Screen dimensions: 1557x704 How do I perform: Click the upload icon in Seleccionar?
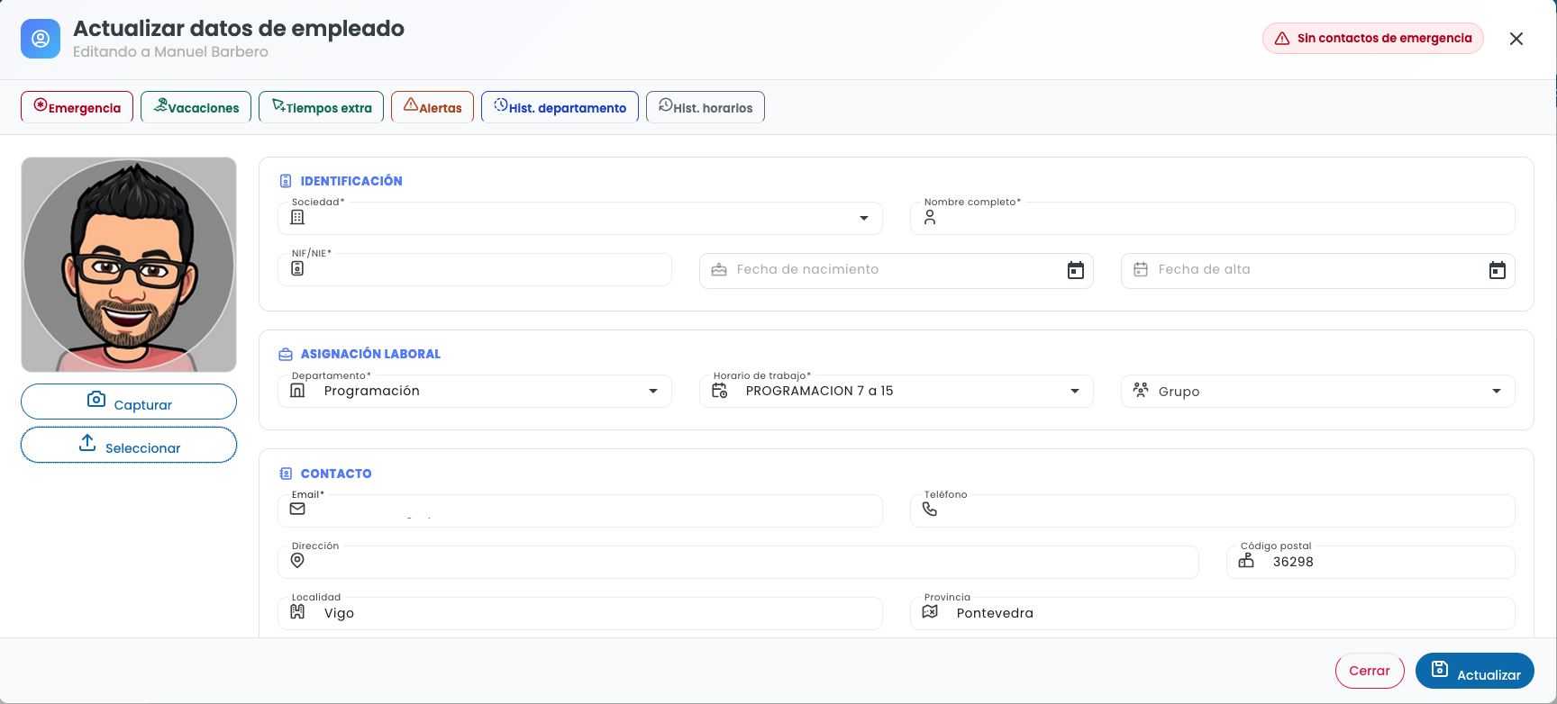[x=87, y=443]
